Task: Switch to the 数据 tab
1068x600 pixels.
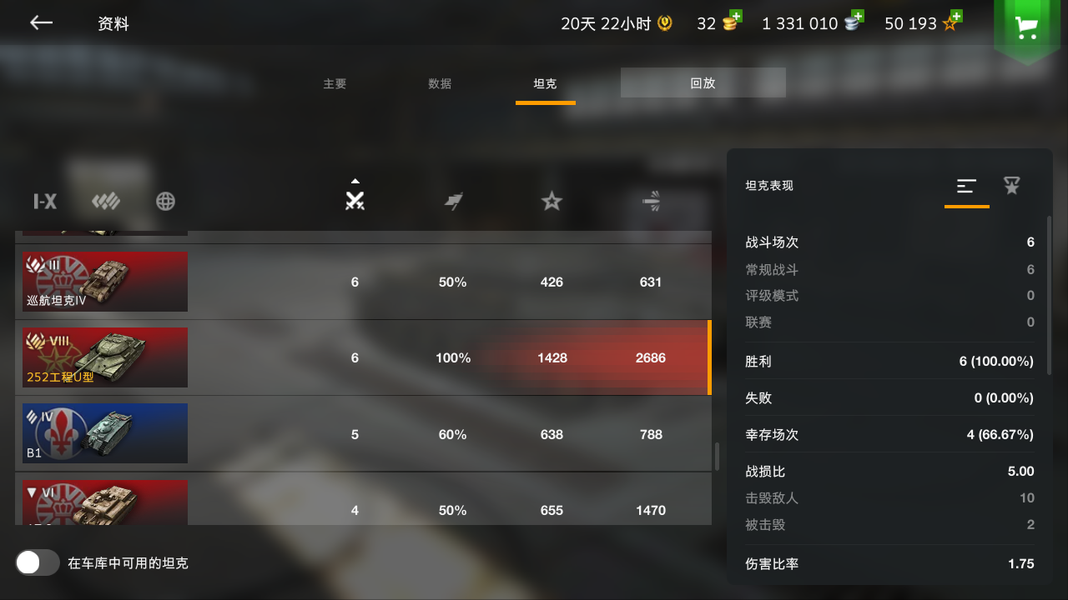Action: tap(440, 84)
